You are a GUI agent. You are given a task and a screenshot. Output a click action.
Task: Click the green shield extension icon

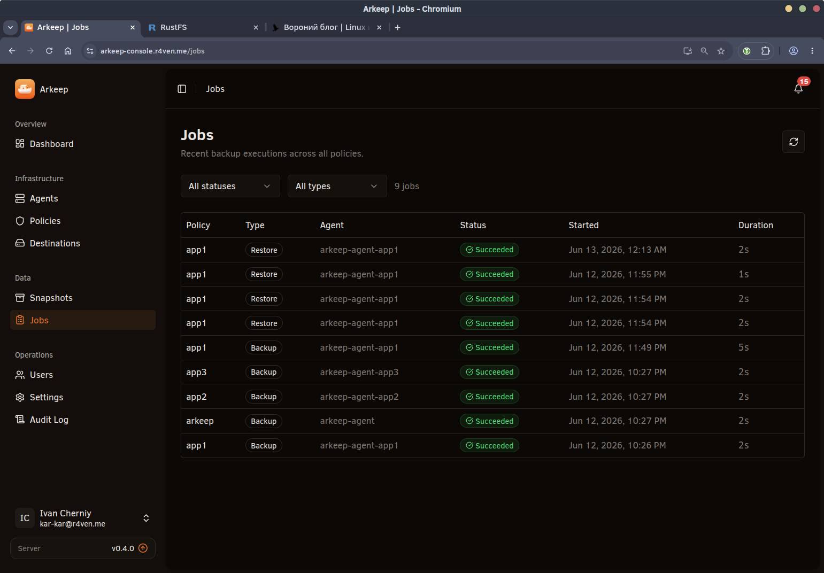(x=747, y=51)
